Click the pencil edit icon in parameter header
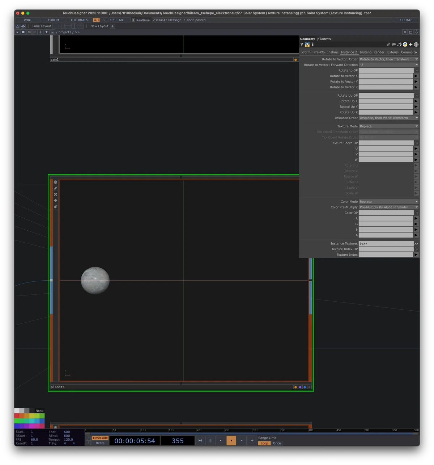 pos(388,45)
